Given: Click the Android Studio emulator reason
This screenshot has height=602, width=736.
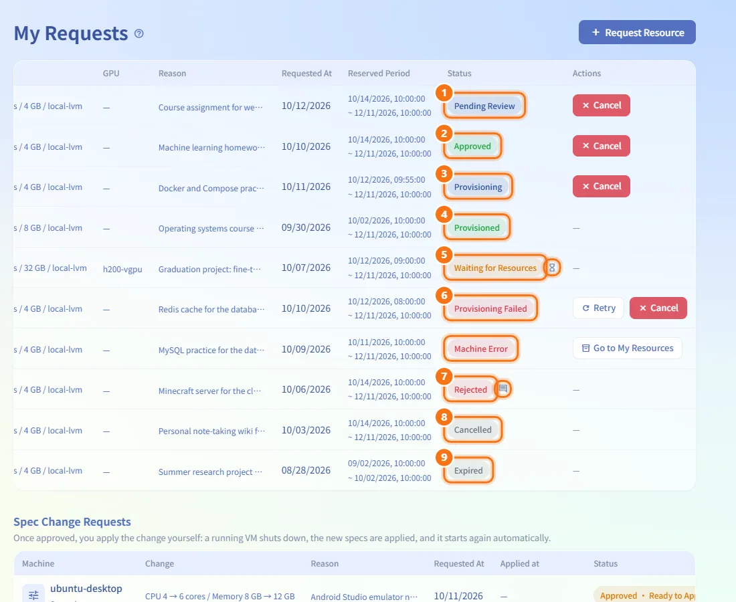Looking at the screenshot, I should pos(364,597).
